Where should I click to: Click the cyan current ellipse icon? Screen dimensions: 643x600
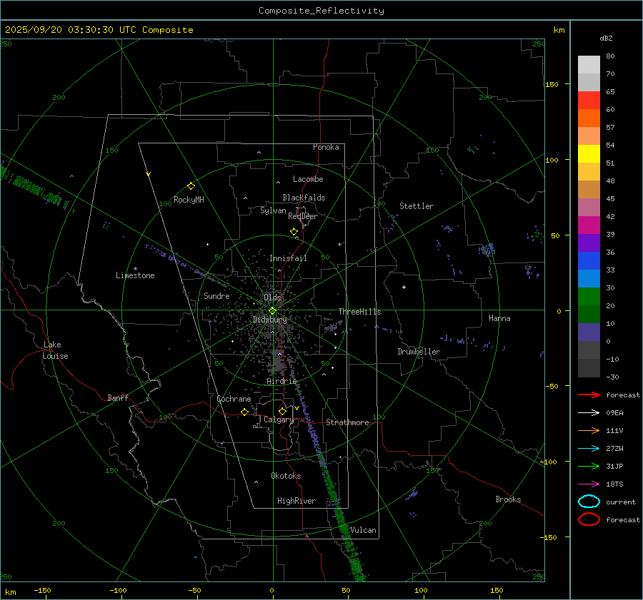(589, 502)
